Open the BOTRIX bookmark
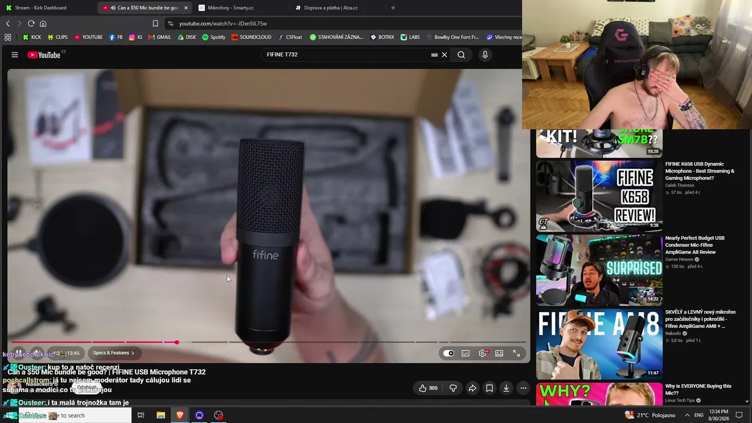 [382, 37]
